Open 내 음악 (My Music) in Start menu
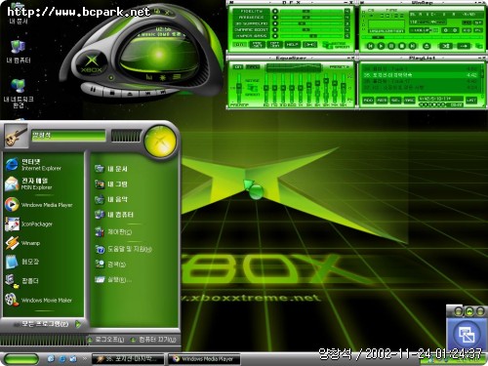Viewport: 488px width, 366px height. [111, 199]
